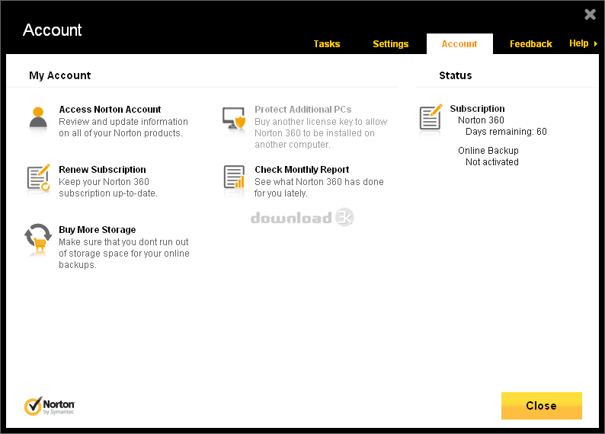Close the window with the X icon

coord(590,14)
